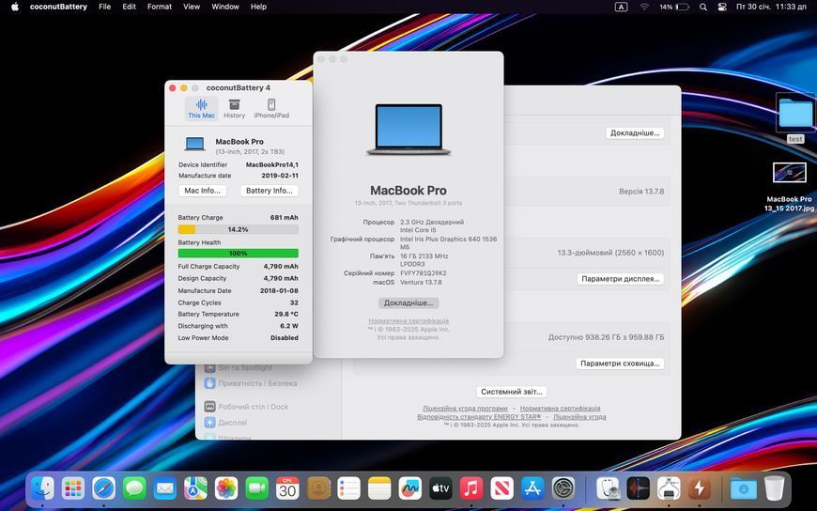Open the Нормативна сертифікація link in About window
Screen dimensions: 817x511
point(408,321)
